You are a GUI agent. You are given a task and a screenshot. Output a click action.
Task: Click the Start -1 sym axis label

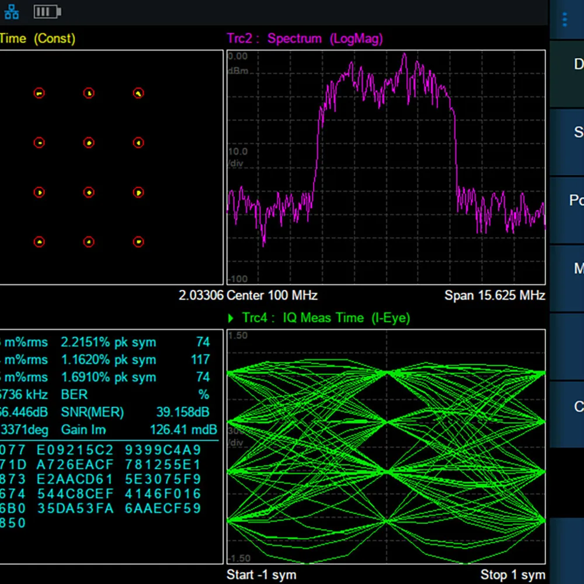261,575
